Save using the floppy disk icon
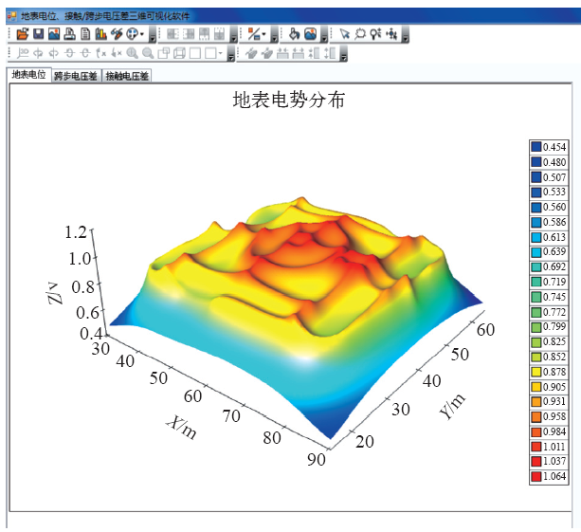Image resolution: width=581 pixels, height=532 pixels. [x=38, y=34]
